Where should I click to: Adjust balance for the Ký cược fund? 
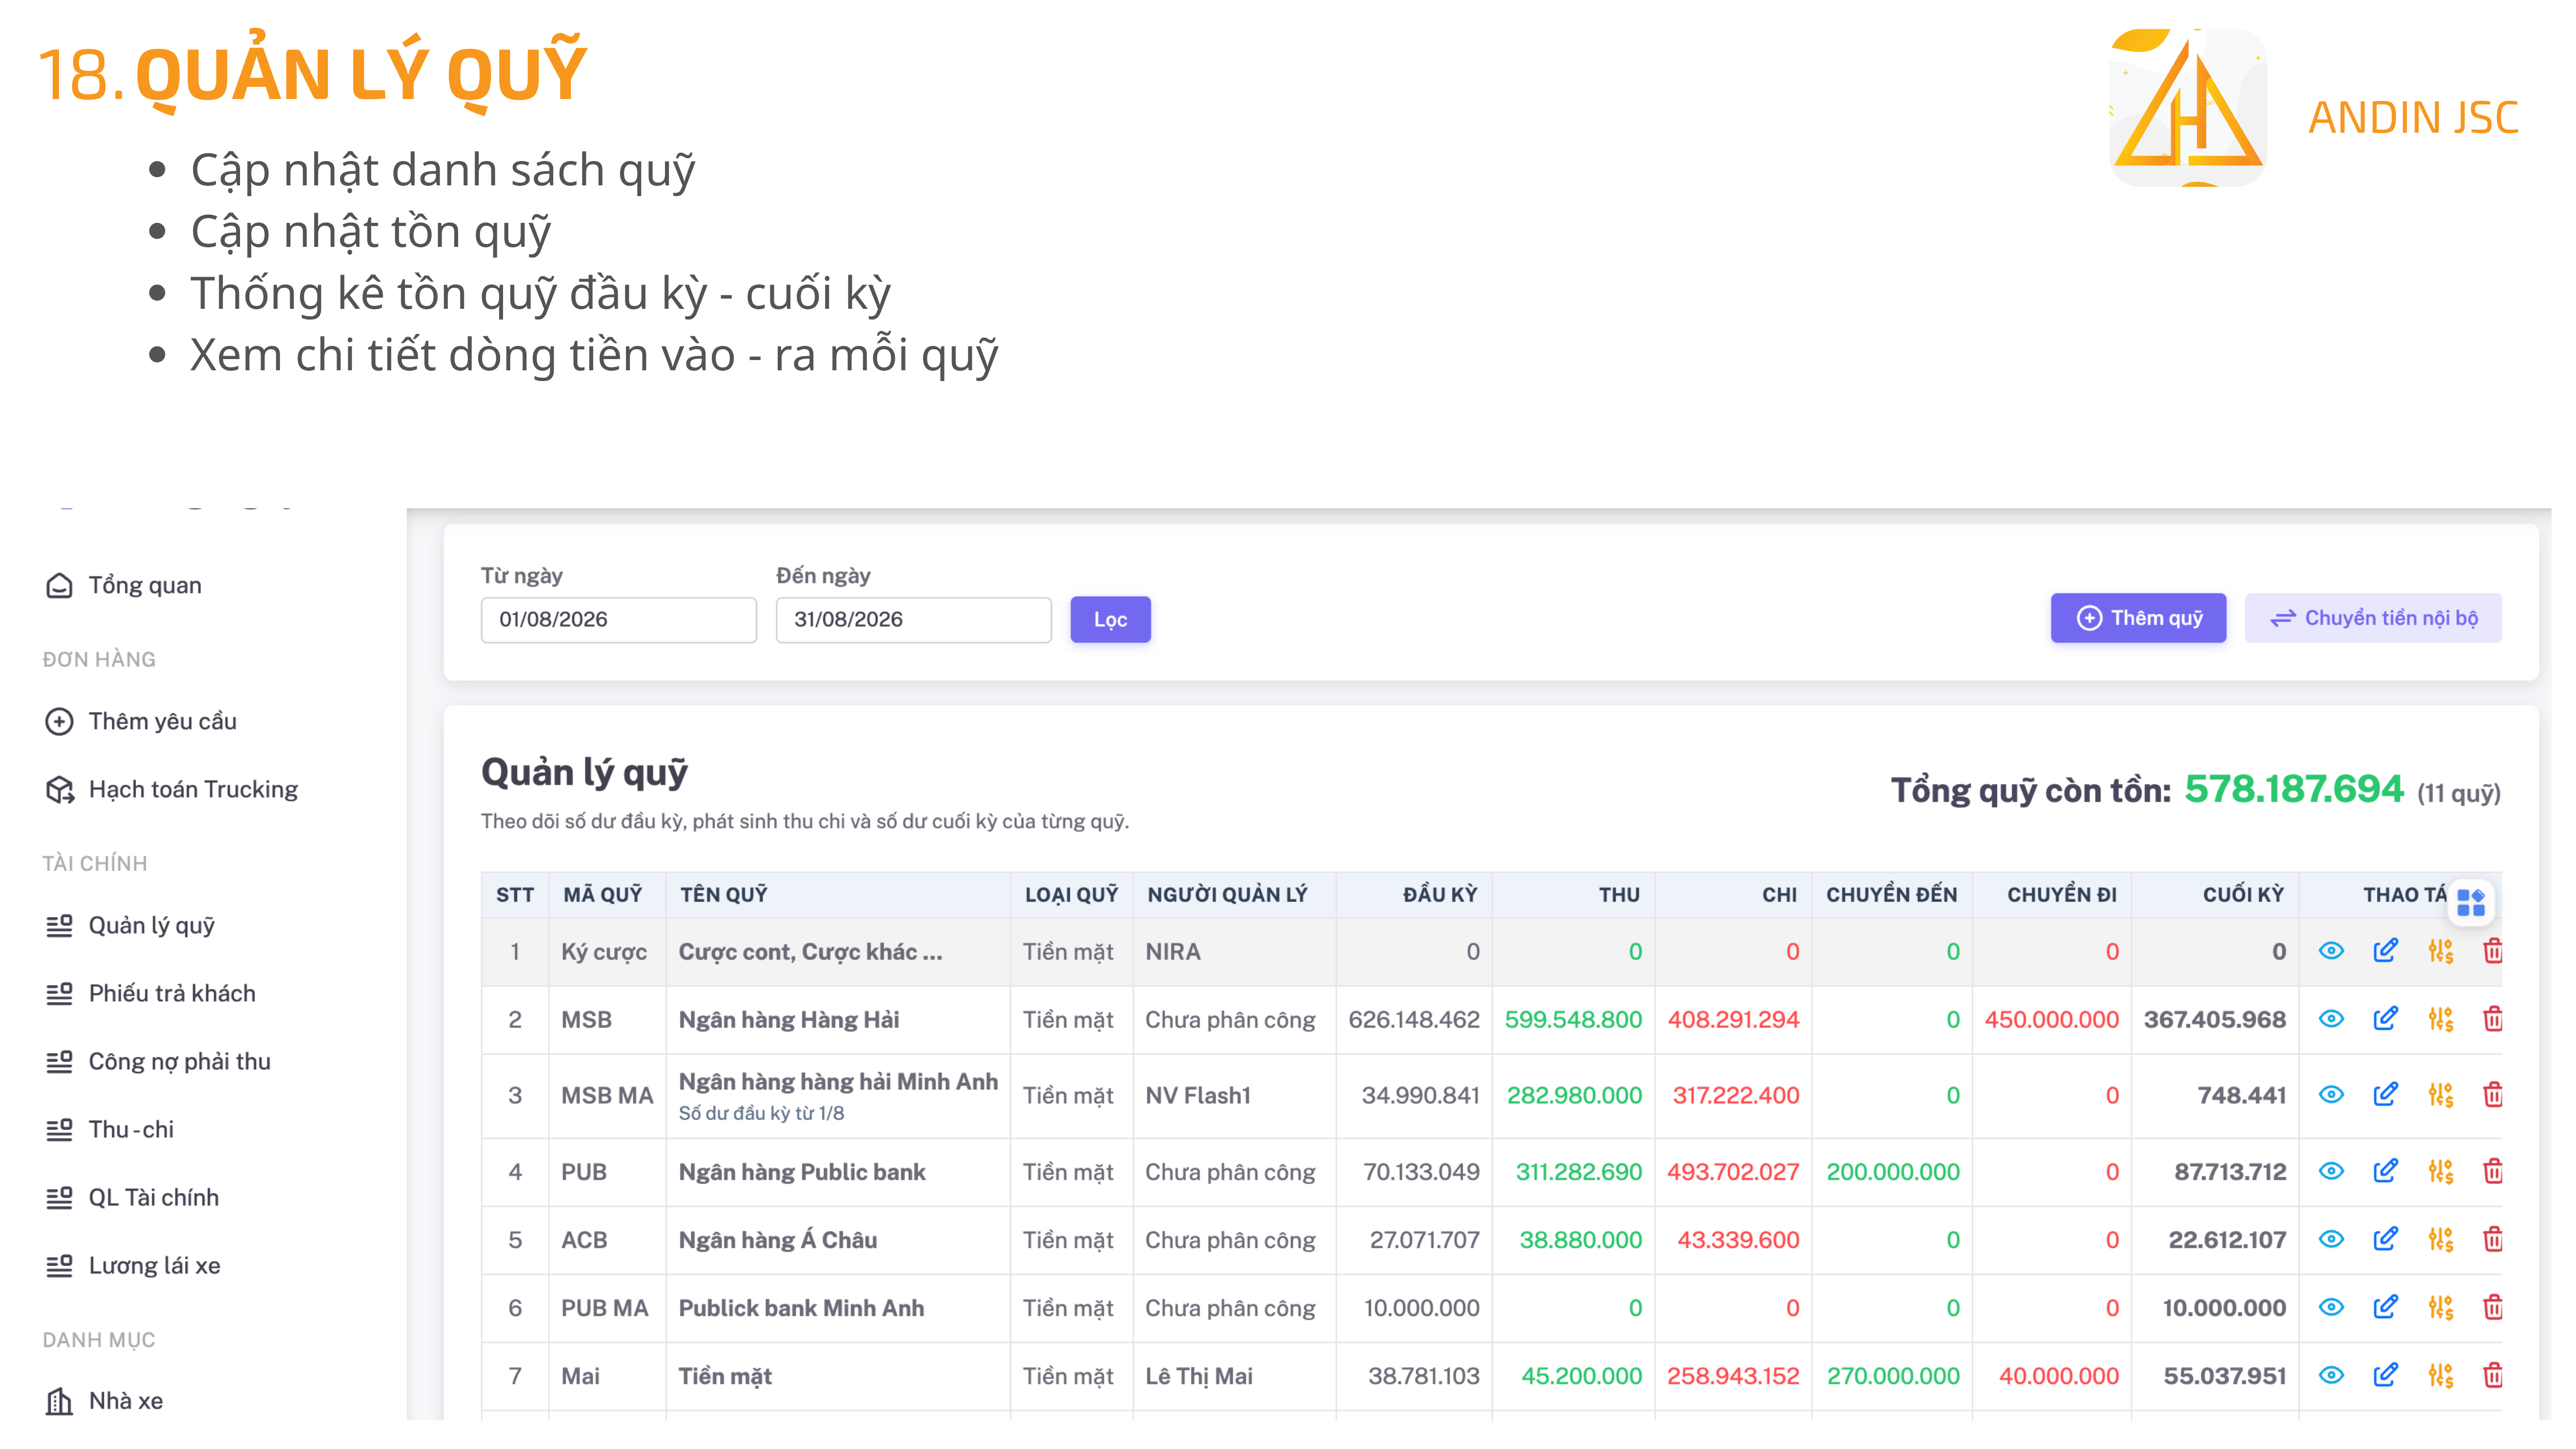2440,951
